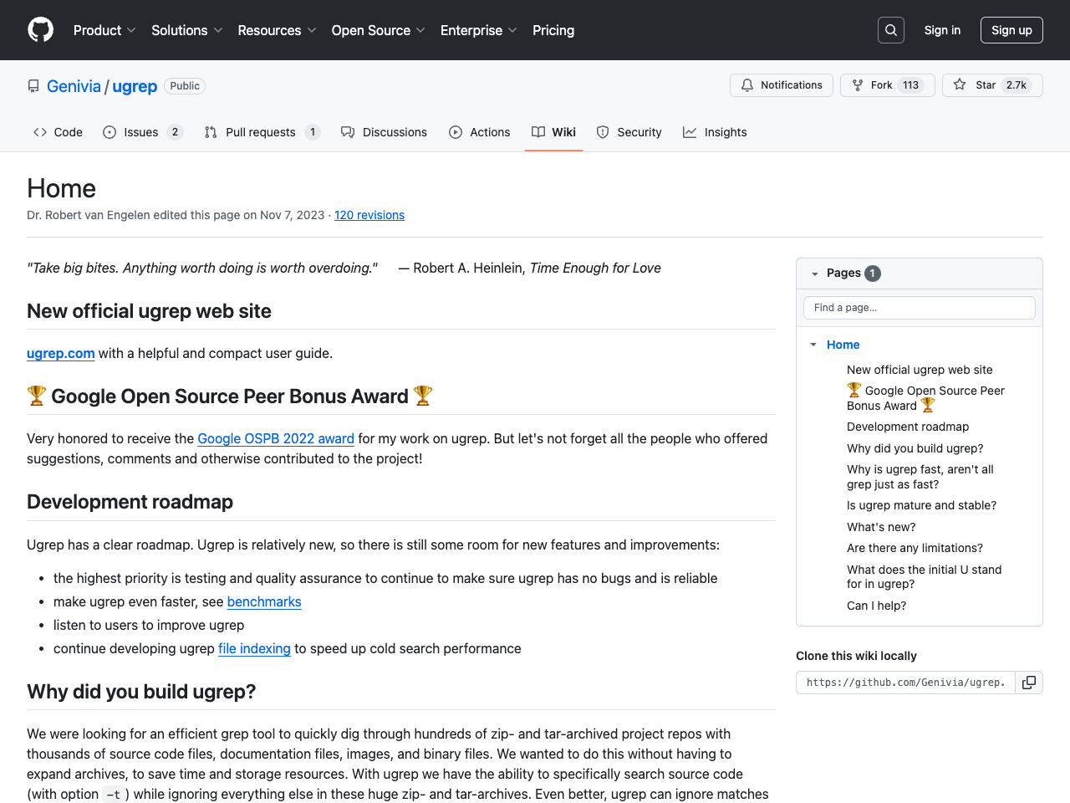This screenshot has height=803, width=1070.
Task: Click the Fork 113 button
Action: click(888, 85)
